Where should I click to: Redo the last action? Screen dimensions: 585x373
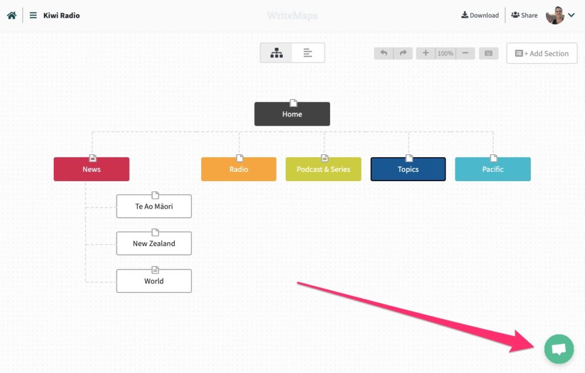tap(403, 53)
